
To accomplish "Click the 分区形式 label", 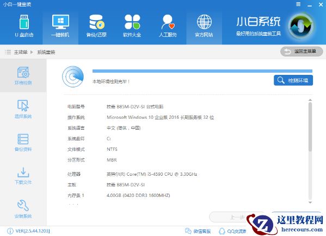I will (76, 160).
